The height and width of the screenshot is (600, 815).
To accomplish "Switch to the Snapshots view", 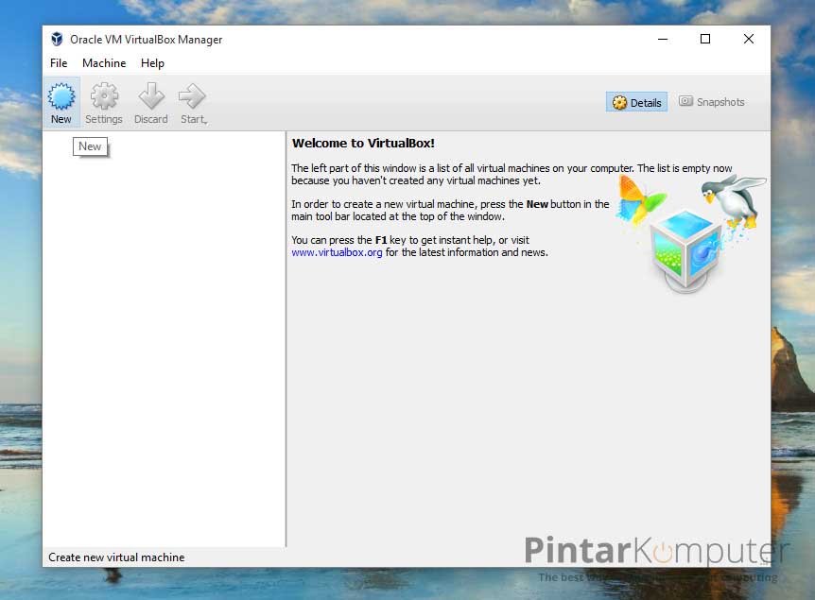I will point(712,102).
